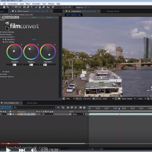Toggle always preview this view button

tap(64, 99)
